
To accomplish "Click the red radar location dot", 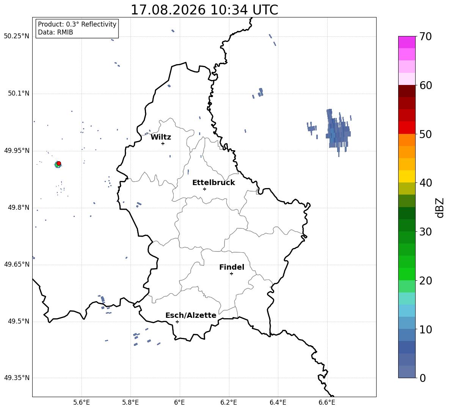I will [x=59, y=163].
